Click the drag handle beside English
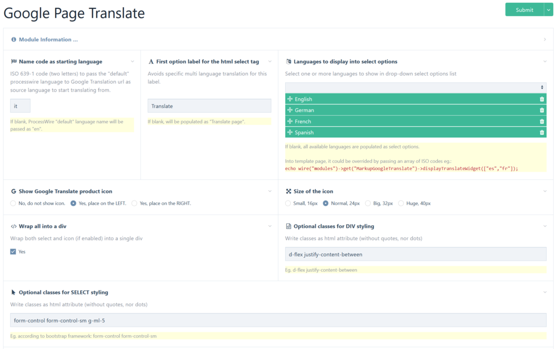The width and height of the screenshot is (556, 349). 290,99
